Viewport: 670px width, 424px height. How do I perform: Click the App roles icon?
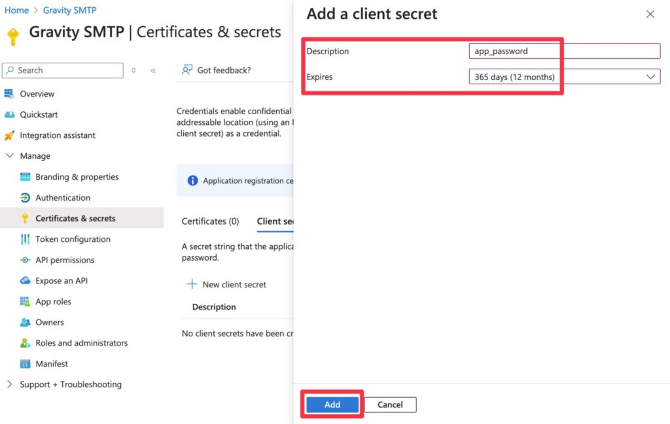[26, 302]
